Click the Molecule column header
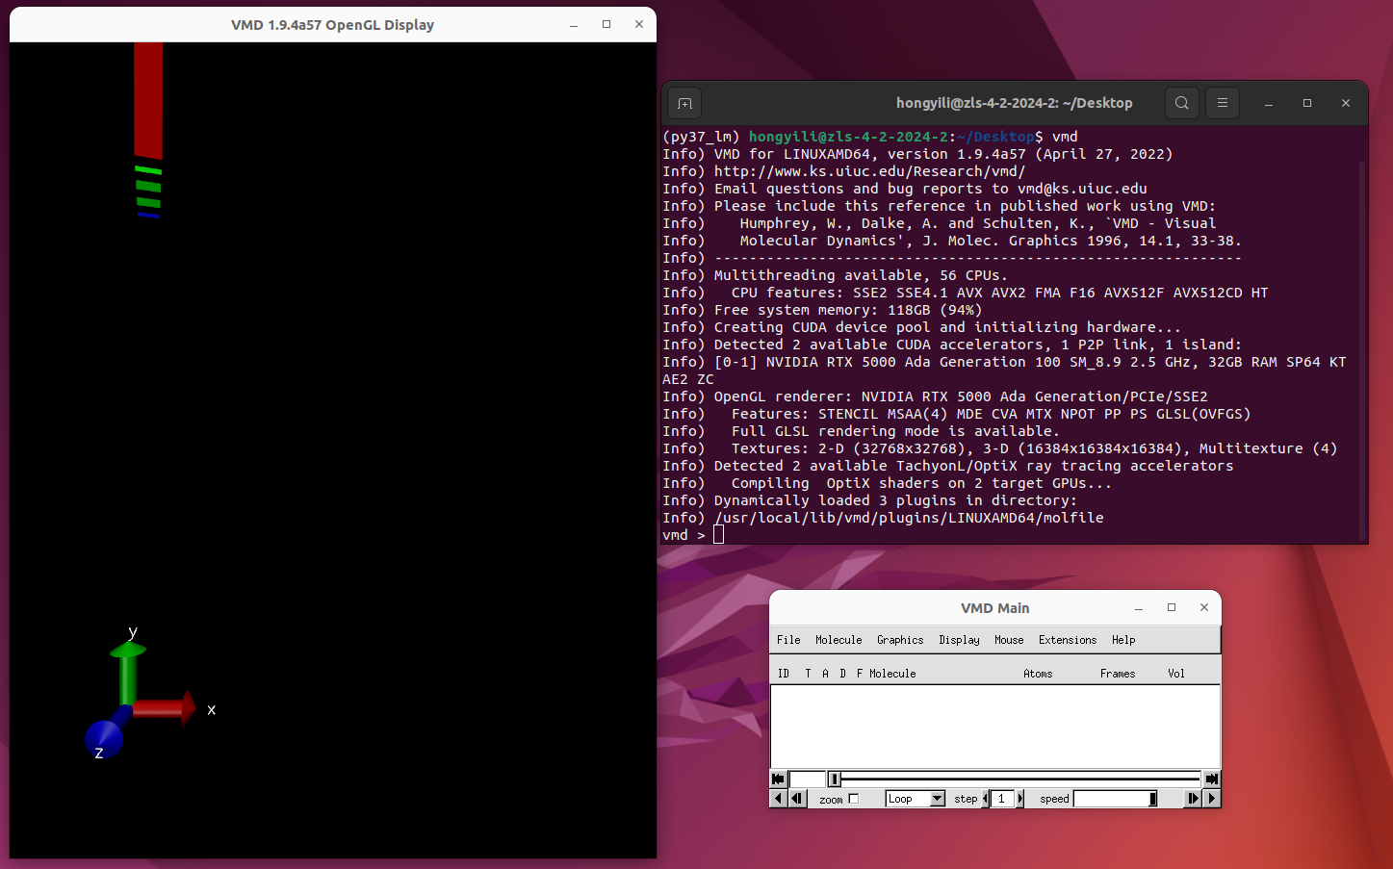Screen dimensions: 1393x869 [892, 674]
